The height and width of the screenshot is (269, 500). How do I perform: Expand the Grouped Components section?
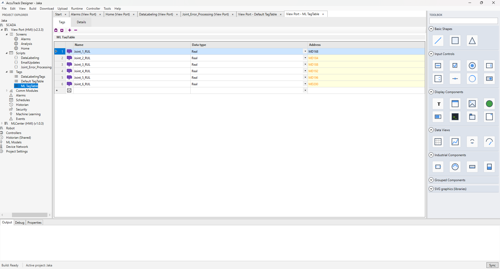(x=431, y=180)
